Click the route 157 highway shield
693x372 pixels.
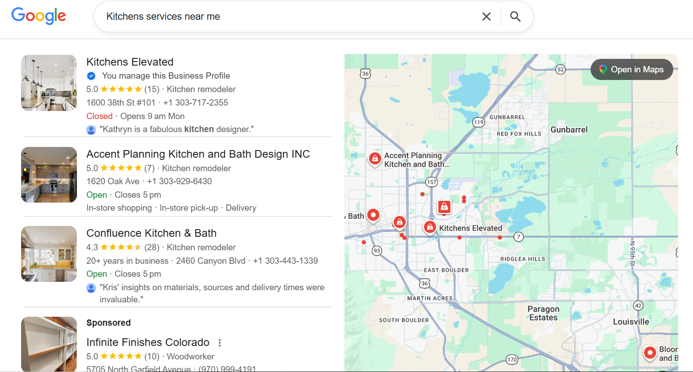[x=432, y=182]
